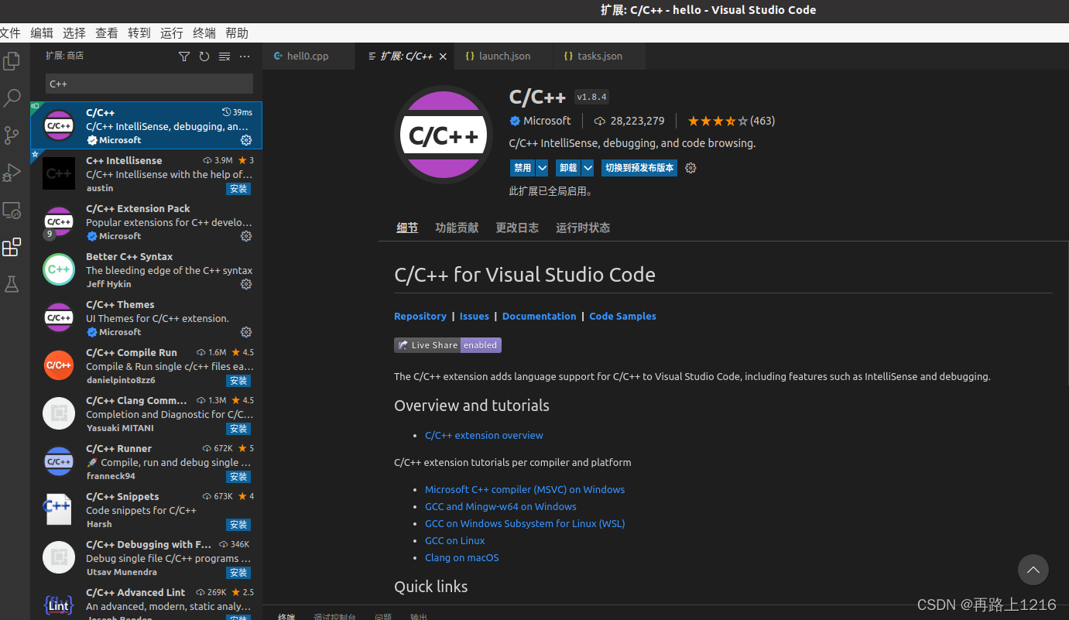Select the 运行时状态 tab
Viewport: 1069px width, 620px height.
click(583, 228)
